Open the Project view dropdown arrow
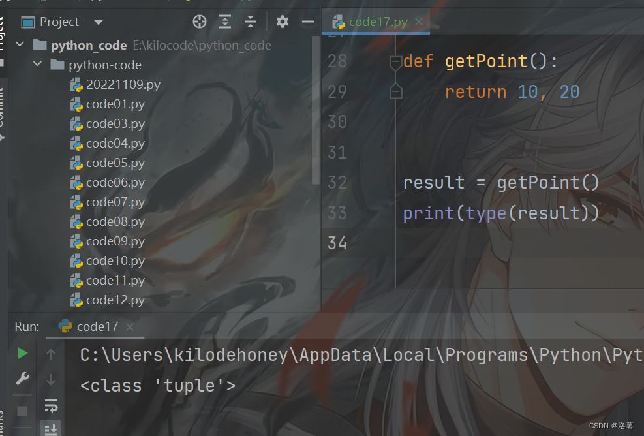644x436 pixels. 98,22
